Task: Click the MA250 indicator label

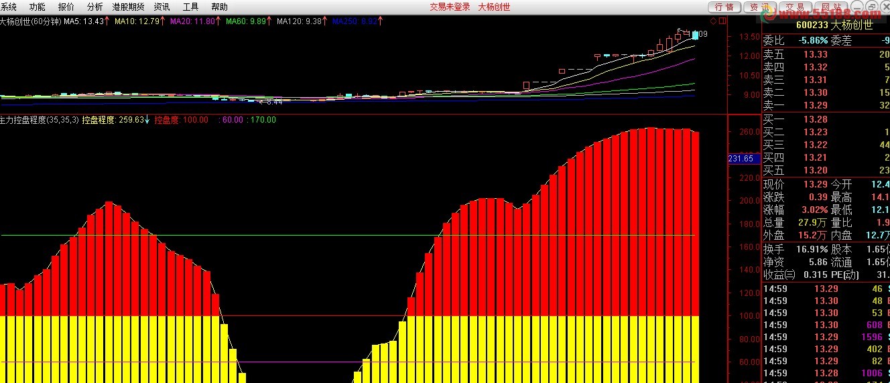Action: pos(357,21)
